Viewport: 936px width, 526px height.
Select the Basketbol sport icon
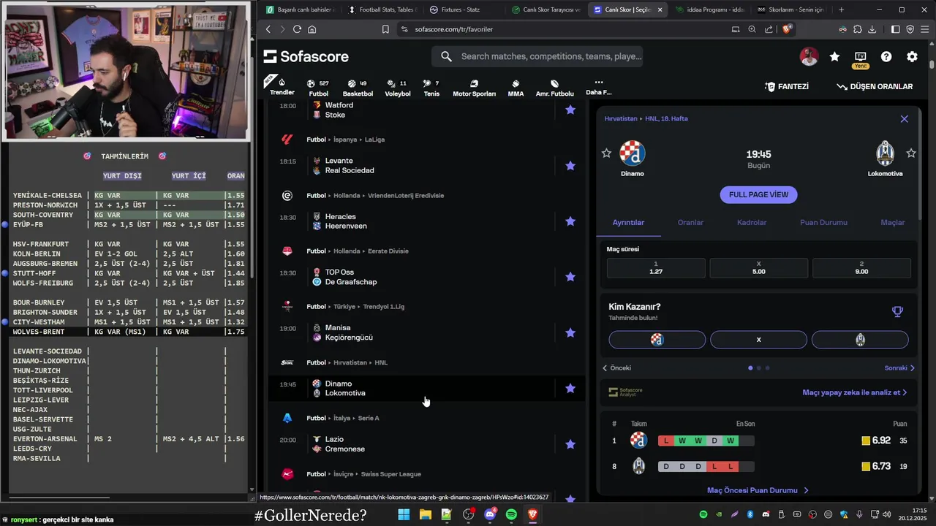(358, 88)
